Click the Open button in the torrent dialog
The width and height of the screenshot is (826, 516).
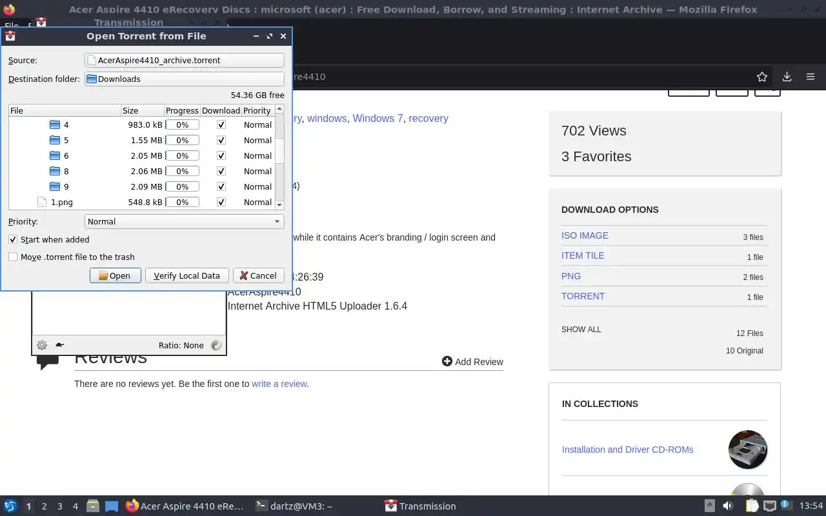[115, 275]
